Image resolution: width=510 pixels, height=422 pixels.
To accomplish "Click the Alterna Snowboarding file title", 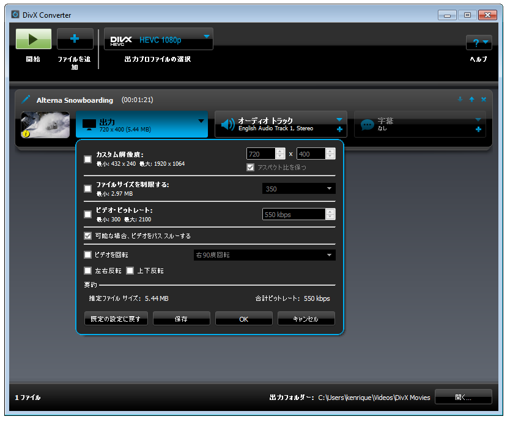I will tap(75, 100).
